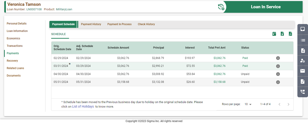Open the envelope mail icon in right sidebar
Viewport: 308px width, 123px height.
point(303,71)
